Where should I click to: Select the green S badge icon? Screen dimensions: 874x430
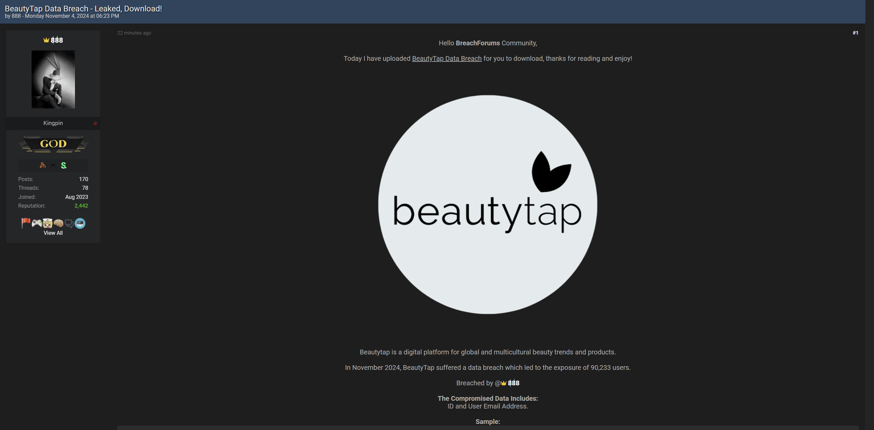pyautogui.click(x=64, y=165)
